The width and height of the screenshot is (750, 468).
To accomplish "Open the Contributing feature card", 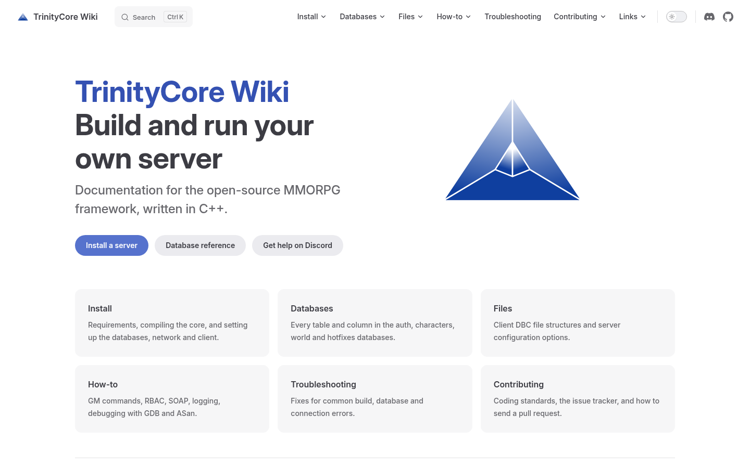I will 578,399.
